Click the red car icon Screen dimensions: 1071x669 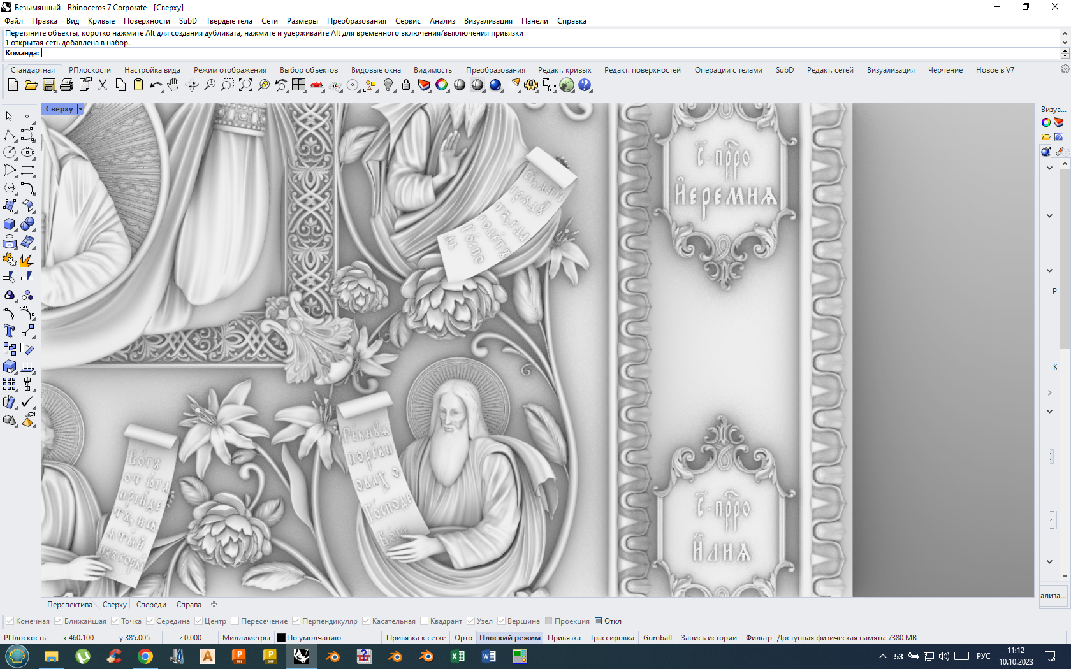[317, 85]
